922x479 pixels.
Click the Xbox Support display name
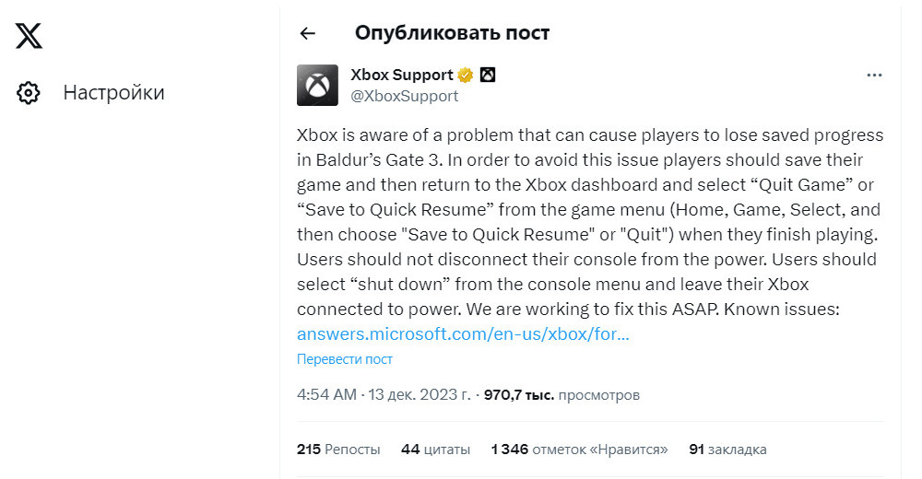[x=402, y=75]
